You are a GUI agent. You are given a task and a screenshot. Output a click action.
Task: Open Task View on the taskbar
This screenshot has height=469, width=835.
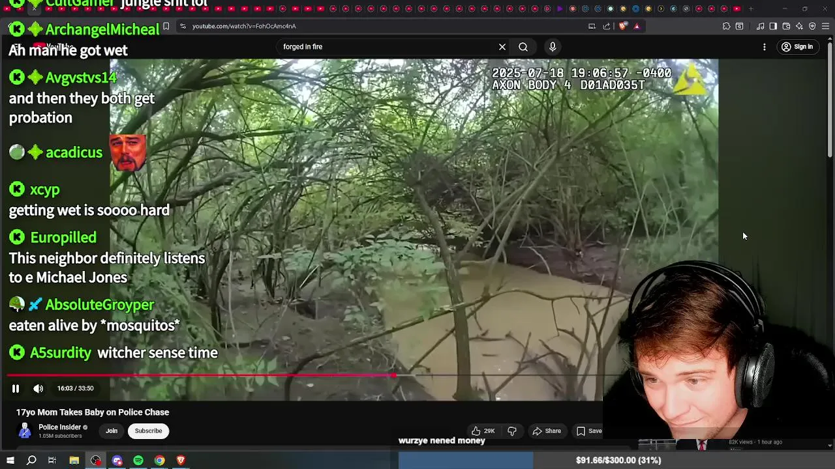[x=52, y=461]
